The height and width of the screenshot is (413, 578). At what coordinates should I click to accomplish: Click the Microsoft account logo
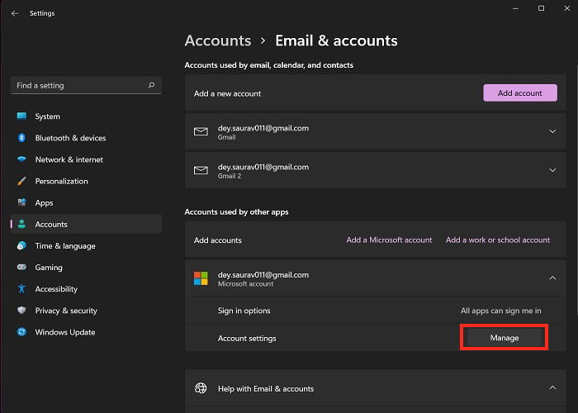pos(201,278)
